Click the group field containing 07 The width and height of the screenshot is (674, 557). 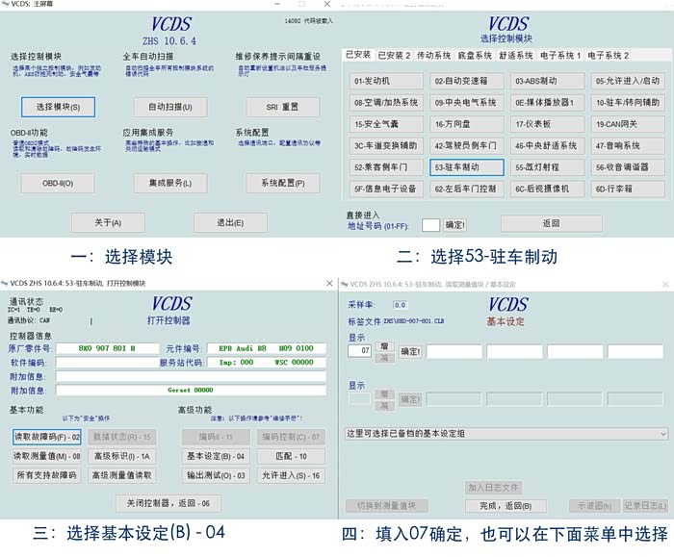tap(358, 351)
